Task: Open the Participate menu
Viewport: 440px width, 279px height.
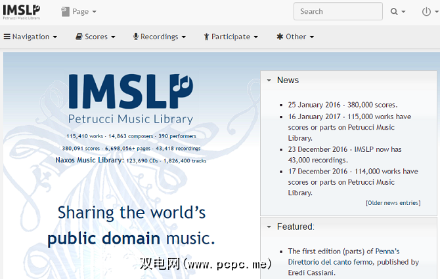Action: point(231,37)
